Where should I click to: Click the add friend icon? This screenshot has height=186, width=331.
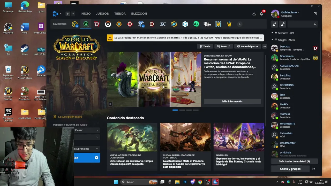(x=274, y=24)
